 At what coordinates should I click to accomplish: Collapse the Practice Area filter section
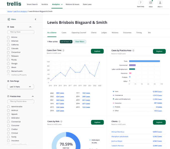(33, 96)
